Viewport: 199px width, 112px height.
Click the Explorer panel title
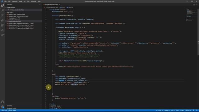10,5
